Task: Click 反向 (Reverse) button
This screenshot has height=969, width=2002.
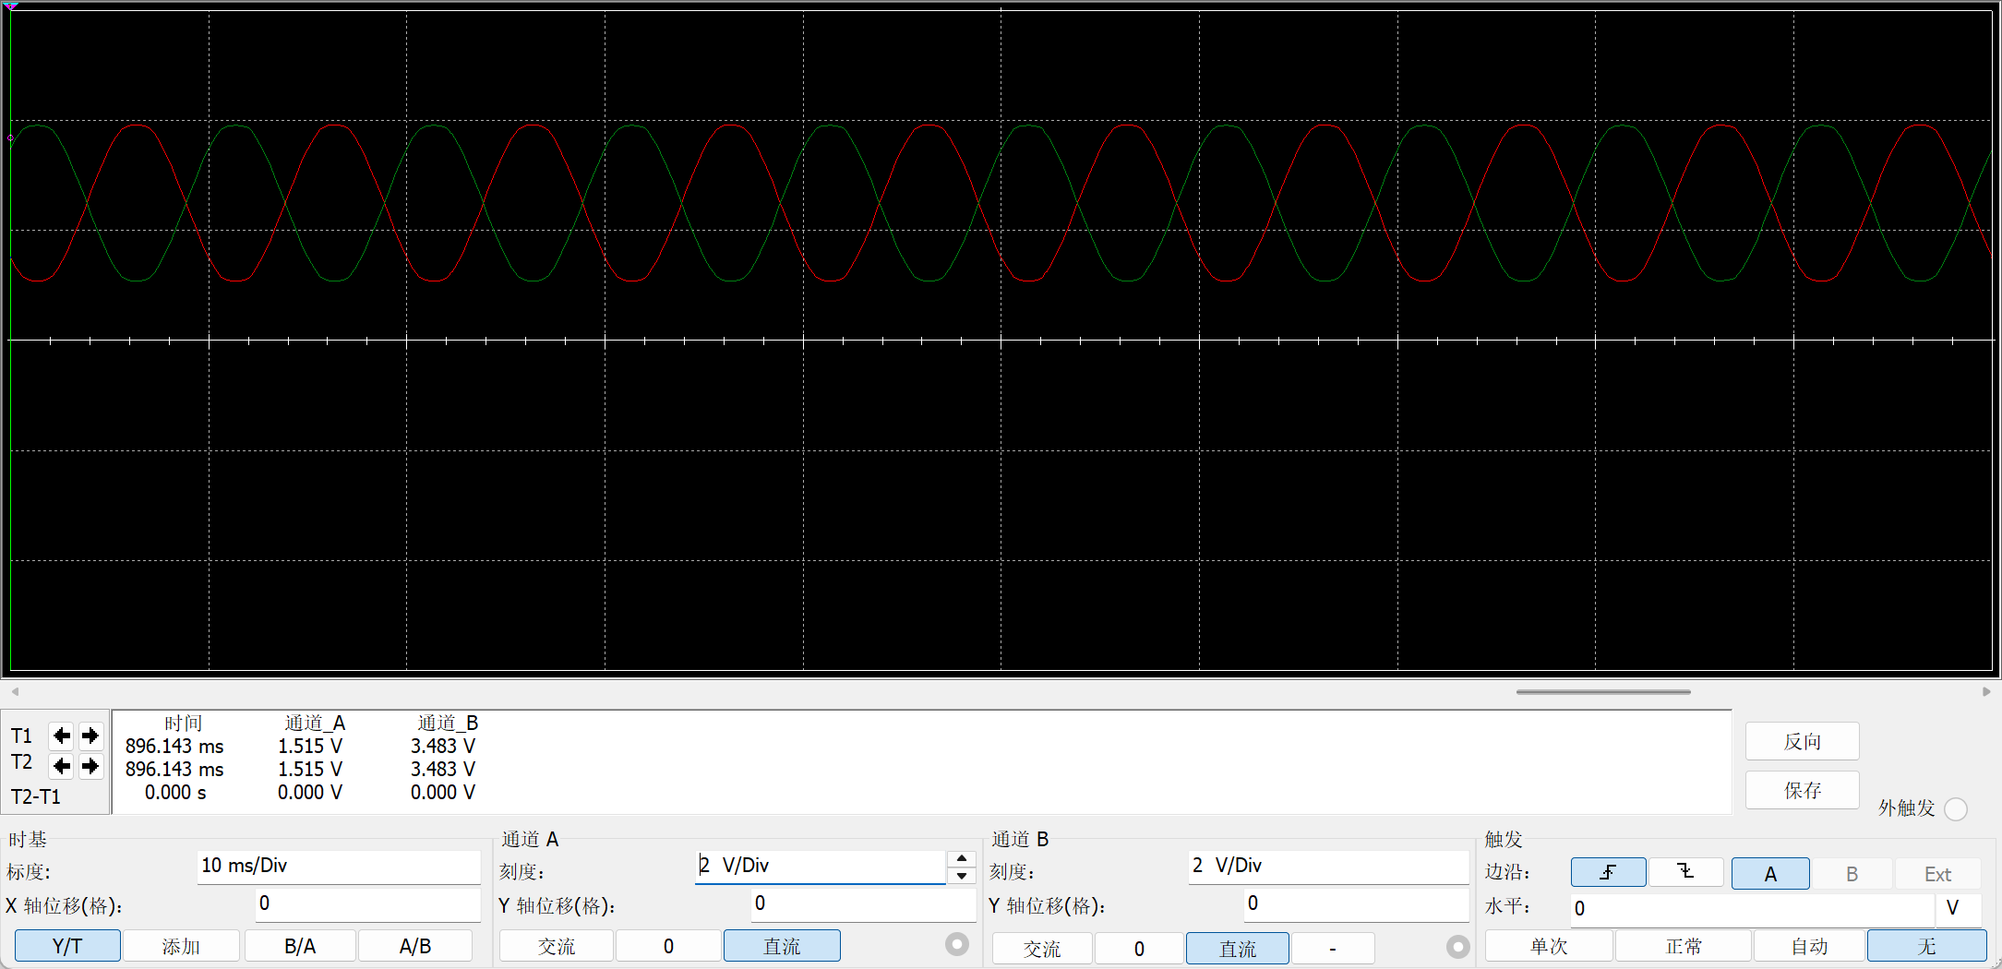Action: [1803, 741]
